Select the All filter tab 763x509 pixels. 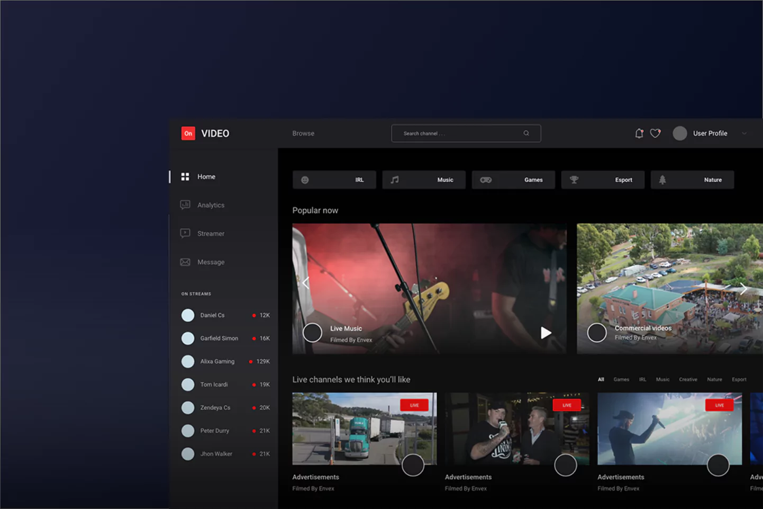coord(601,379)
